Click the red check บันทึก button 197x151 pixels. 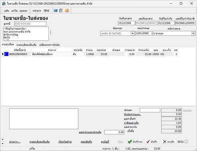[x=152, y=142]
